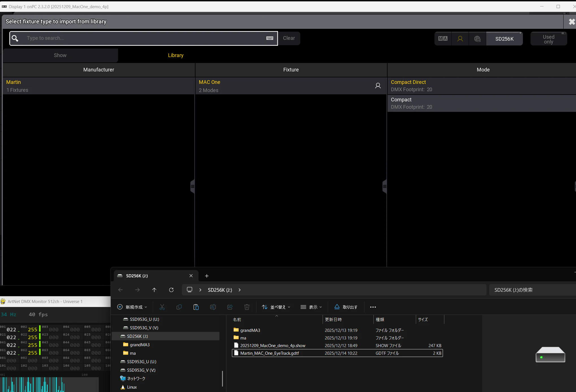The width and height of the screenshot is (576, 392).
Task: Open the 並べ替え sort dropdown
Action: tap(276, 307)
